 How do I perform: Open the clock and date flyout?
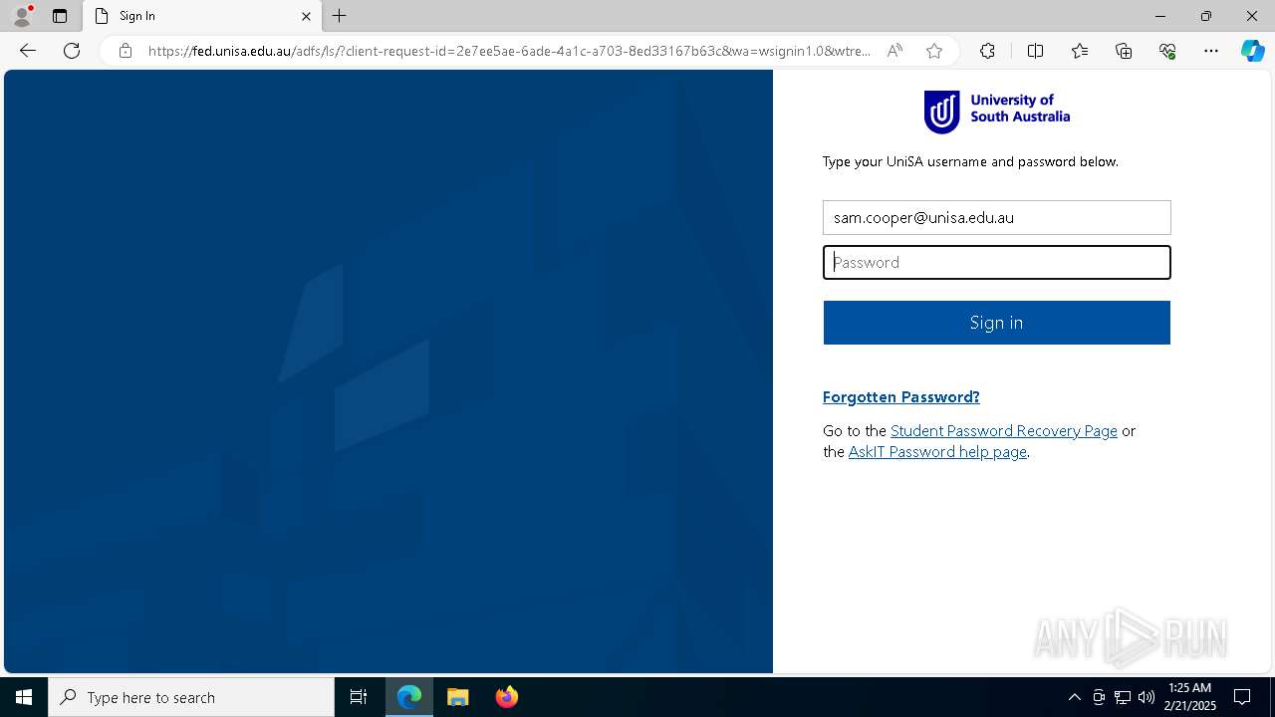(1190, 697)
